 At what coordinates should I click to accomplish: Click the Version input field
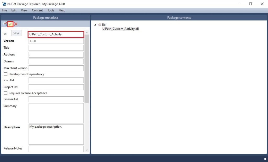(56, 41)
